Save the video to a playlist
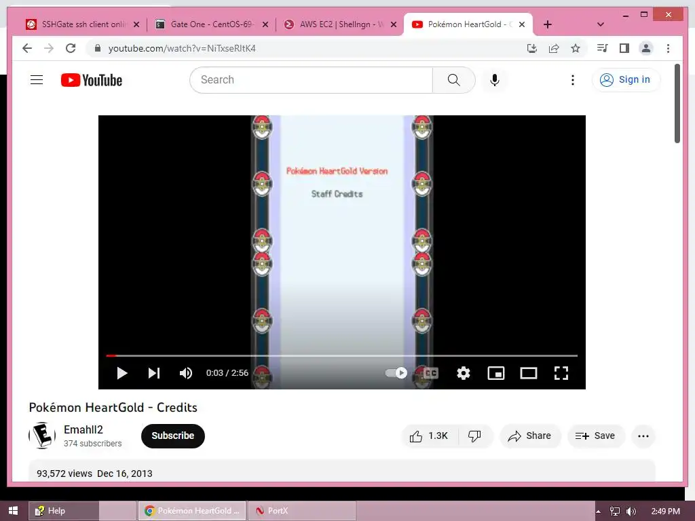Viewport: 695px width, 521px height. [596, 436]
